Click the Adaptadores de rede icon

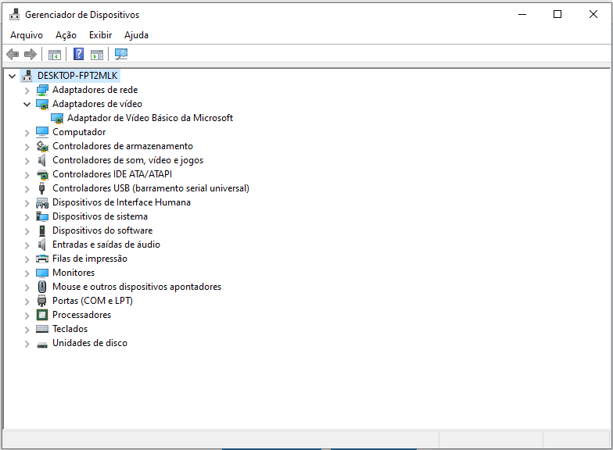[x=42, y=90]
